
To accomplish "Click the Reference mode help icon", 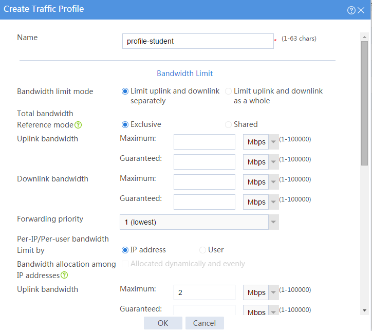I will [78, 125].
